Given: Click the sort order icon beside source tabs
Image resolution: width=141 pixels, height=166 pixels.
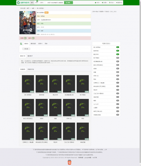Looking at the screenshot, I should pos(21,44).
